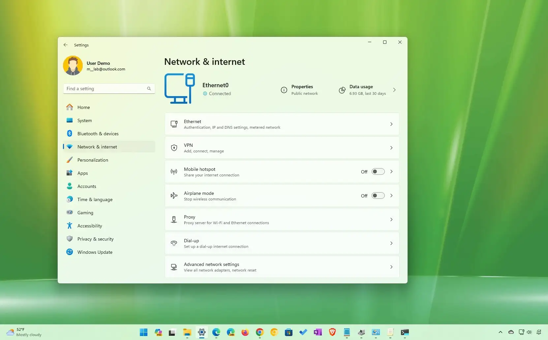
Task: Open the Proxy settings row
Action: click(282, 220)
